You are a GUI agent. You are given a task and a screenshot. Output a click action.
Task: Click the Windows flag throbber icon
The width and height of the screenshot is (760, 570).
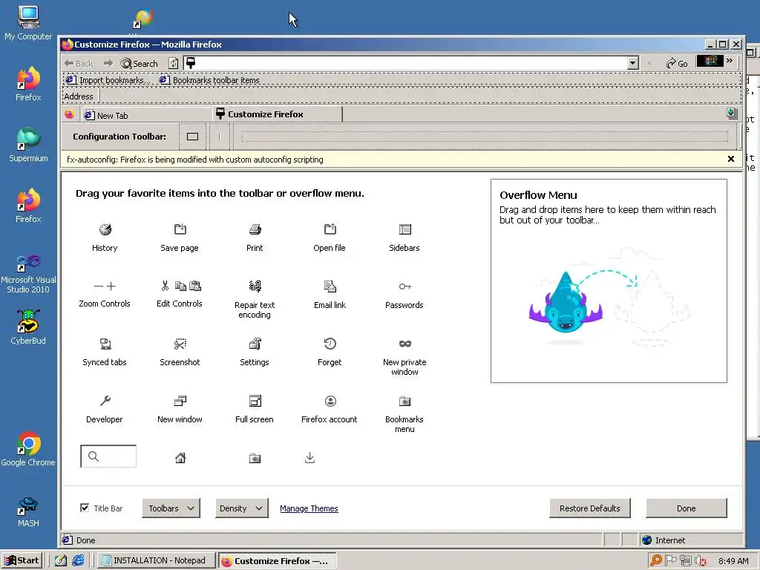click(x=710, y=61)
